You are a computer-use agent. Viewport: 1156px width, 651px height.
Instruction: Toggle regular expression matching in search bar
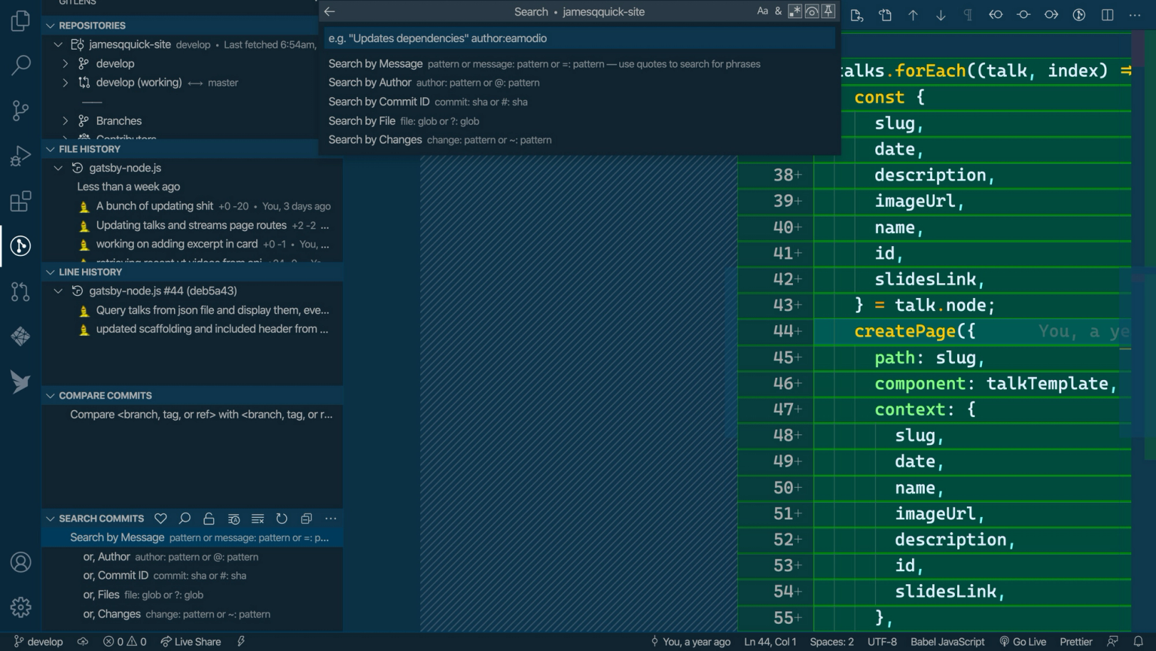point(795,11)
